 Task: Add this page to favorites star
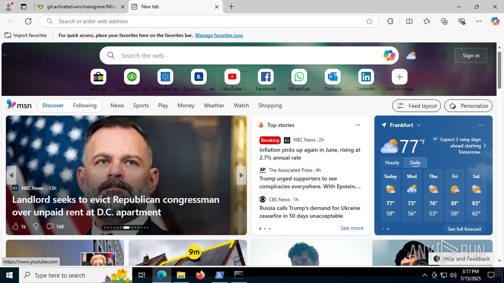click(x=369, y=21)
